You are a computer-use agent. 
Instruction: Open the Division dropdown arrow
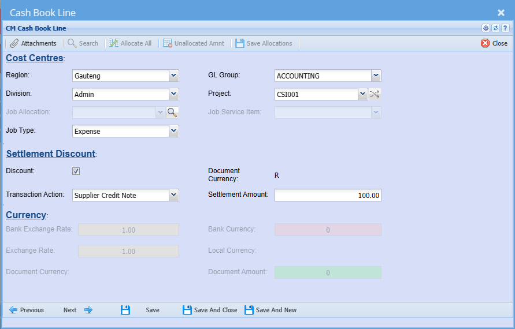[x=174, y=94]
